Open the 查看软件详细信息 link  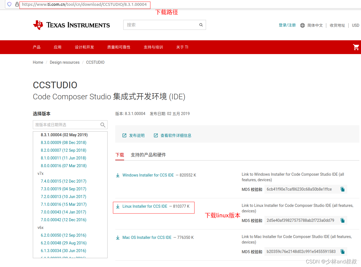tap(176, 135)
